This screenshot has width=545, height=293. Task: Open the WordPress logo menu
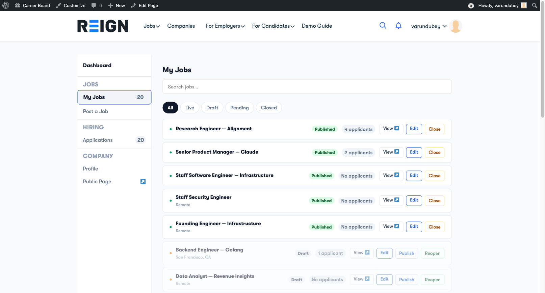click(6, 5)
